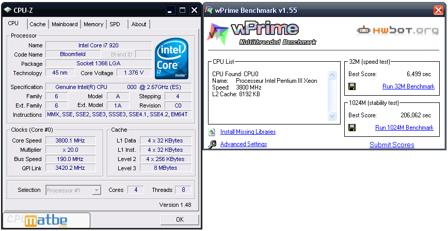Screen dimensions: 448x231
Task: Switch to the Cache tab
Action: coord(38,25)
